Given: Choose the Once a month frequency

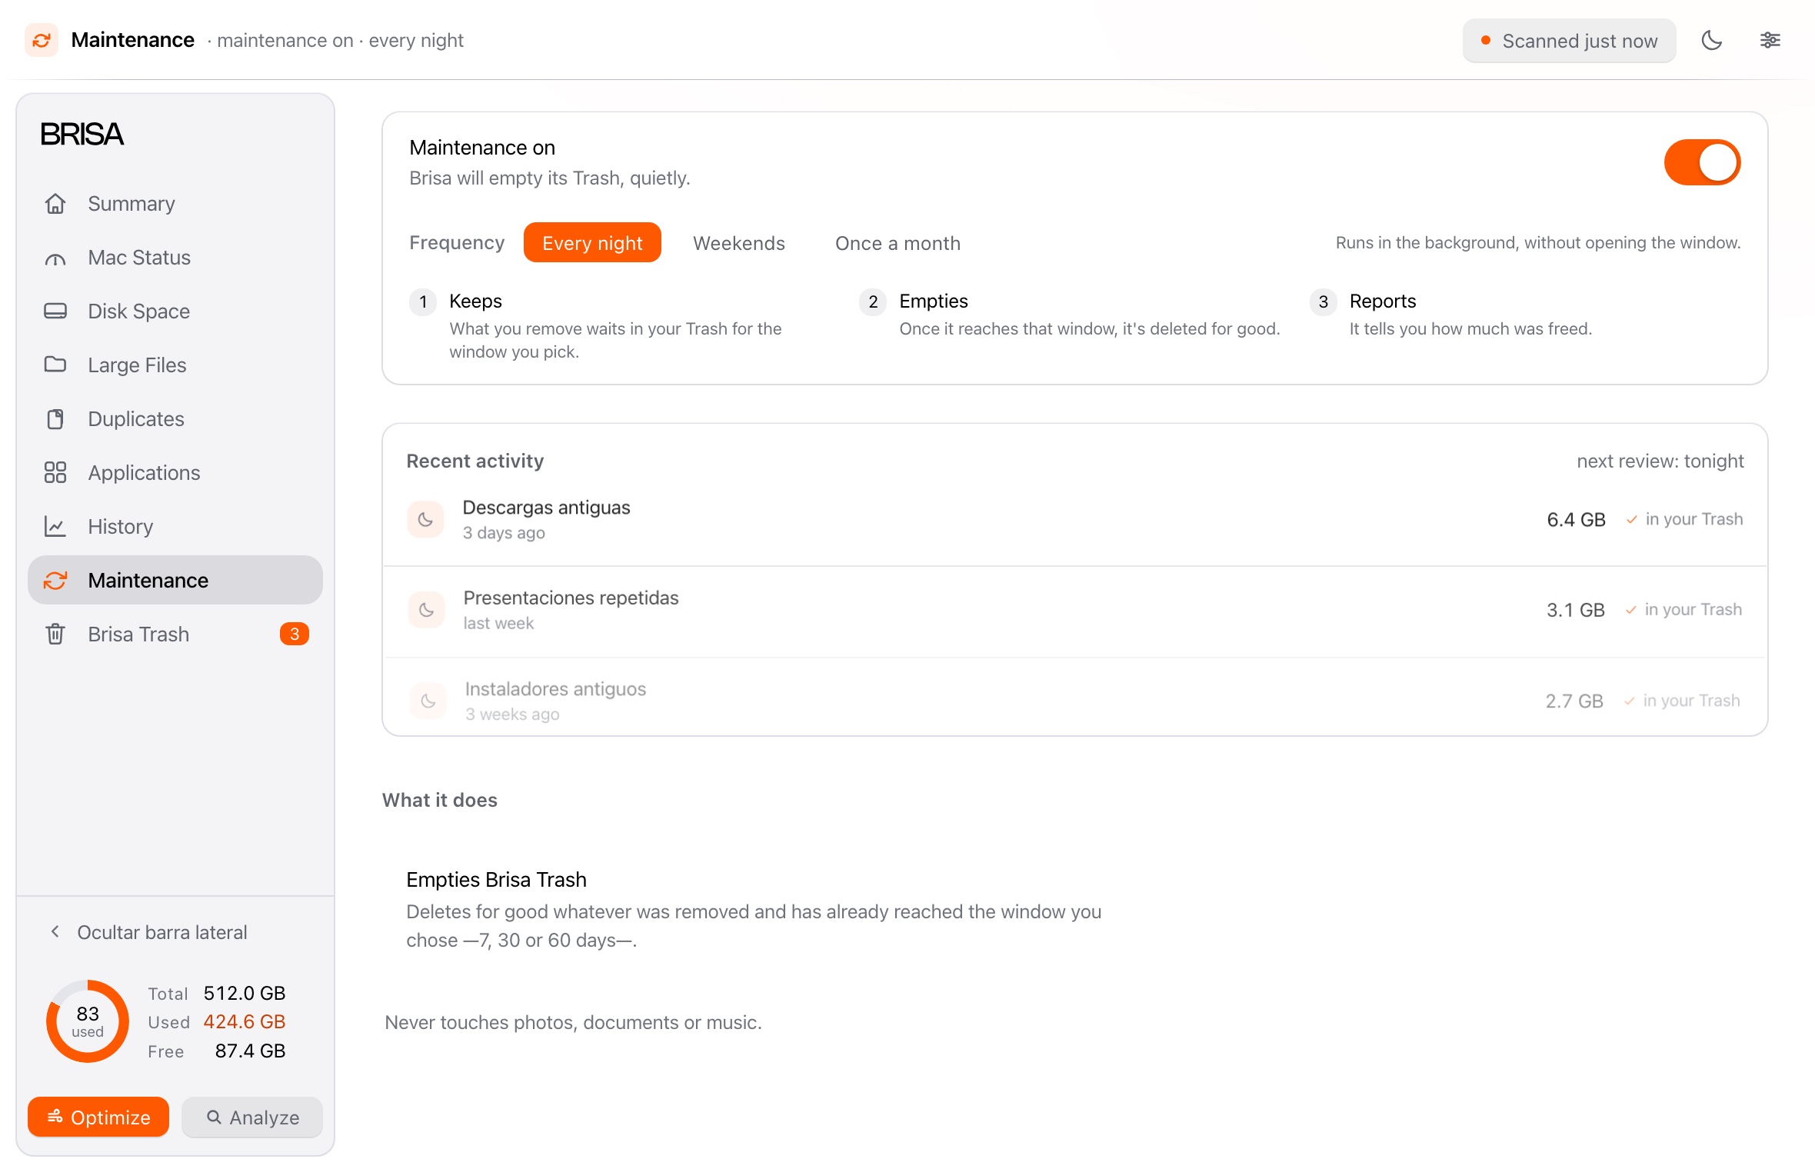Looking at the screenshot, I should click(x=898, y=243).
